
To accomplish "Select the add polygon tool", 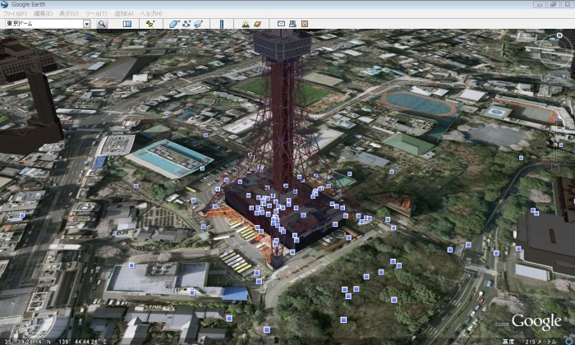I will coord(174,24).
